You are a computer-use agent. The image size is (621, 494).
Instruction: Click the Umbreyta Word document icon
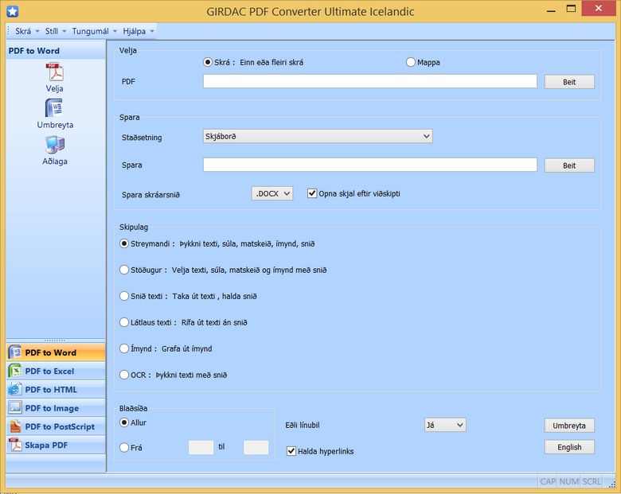click(54, 107)
